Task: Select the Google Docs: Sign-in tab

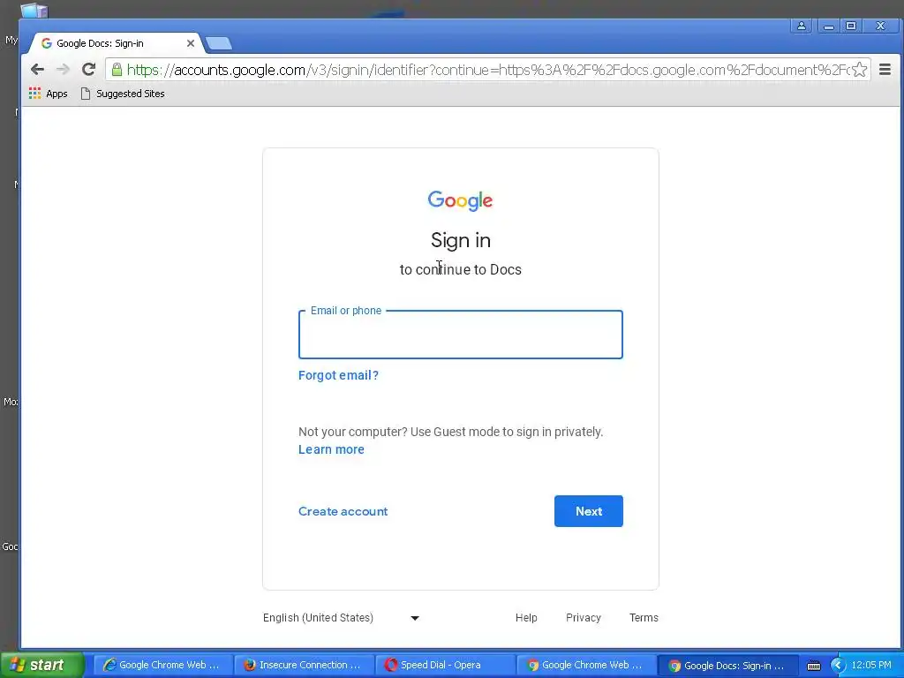Action: 116,43
